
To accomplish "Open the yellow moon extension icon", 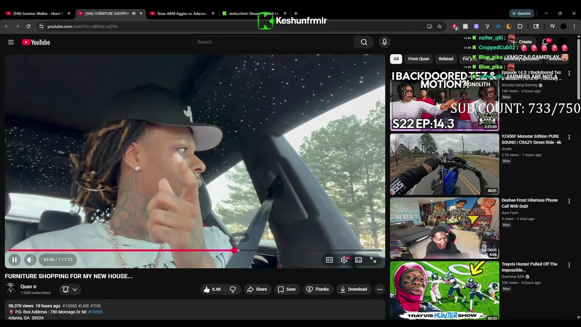I will coord(509,26).
